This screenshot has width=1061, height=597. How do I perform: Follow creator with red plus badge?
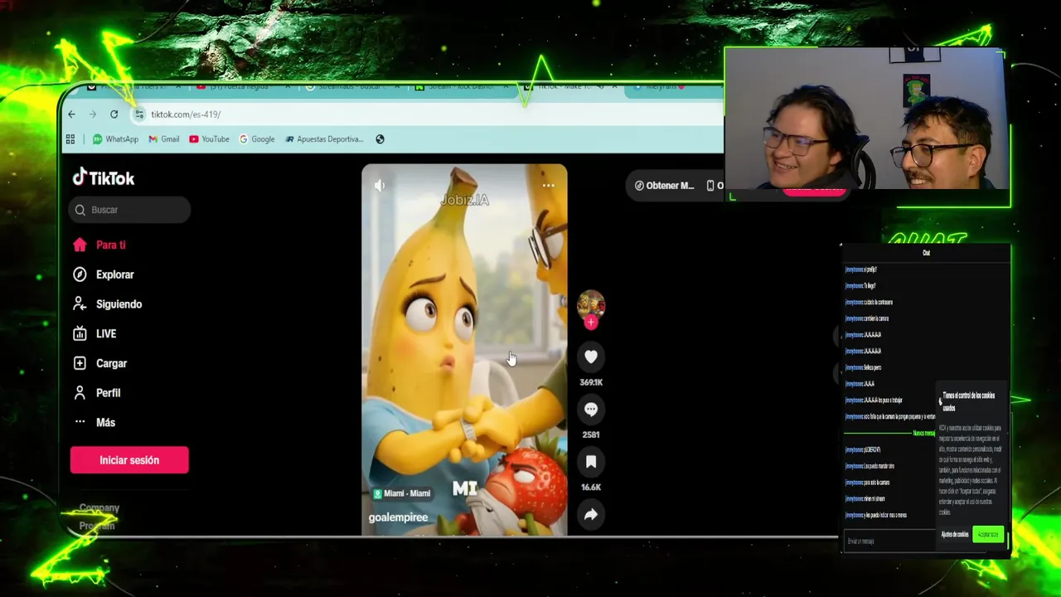point(591,323)
